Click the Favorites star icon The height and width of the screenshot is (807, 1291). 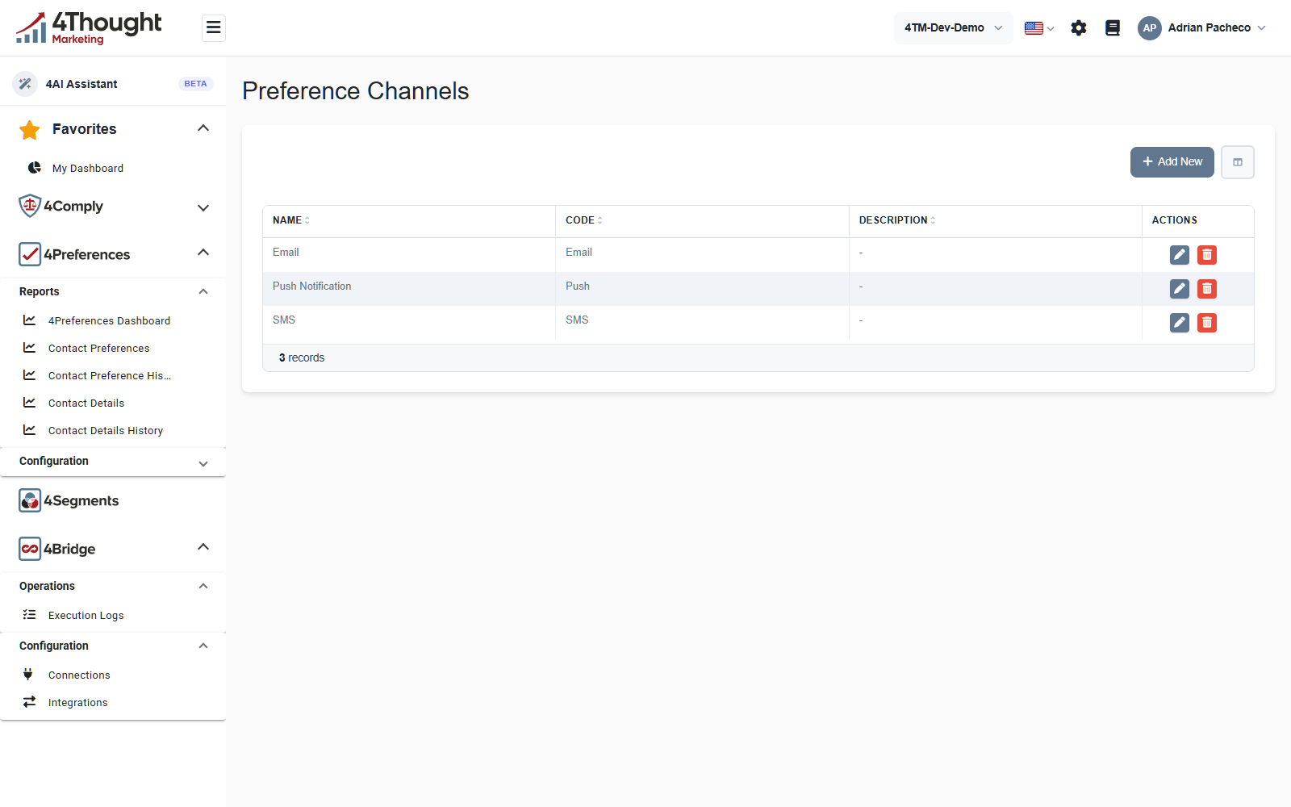click(x=30, y=129)
